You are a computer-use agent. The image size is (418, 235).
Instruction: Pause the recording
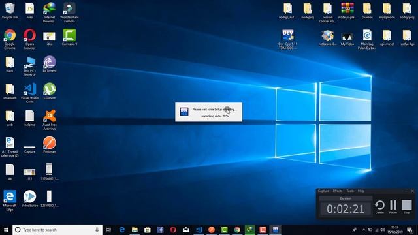(x=393, y=207)
